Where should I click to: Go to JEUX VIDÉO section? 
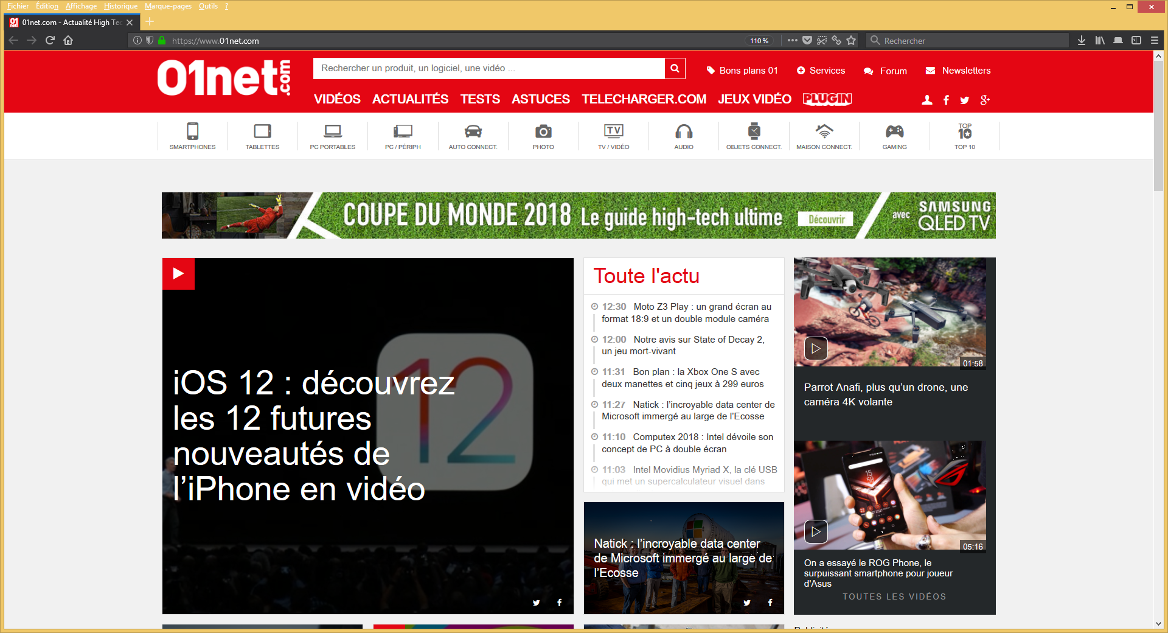click(754, 99)
